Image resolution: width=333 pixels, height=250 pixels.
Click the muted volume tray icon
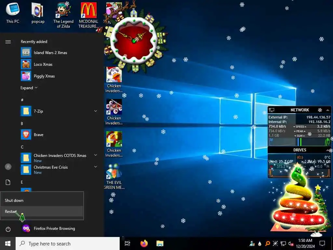point(291,243)
